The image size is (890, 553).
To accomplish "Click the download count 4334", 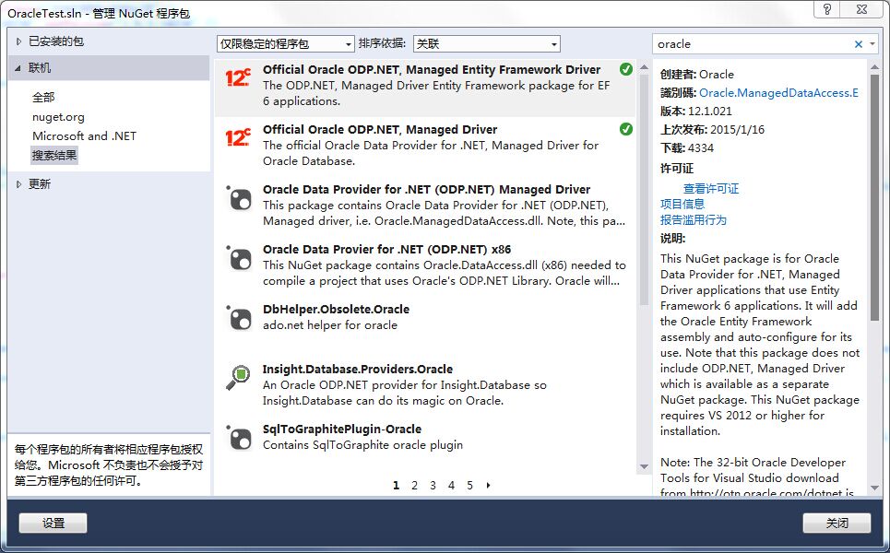I will 701,148.
